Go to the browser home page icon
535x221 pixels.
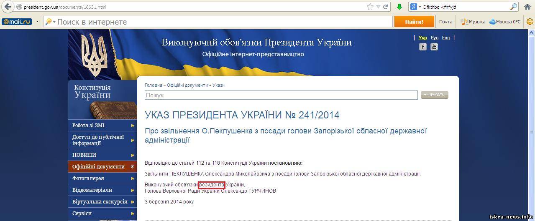527,7
